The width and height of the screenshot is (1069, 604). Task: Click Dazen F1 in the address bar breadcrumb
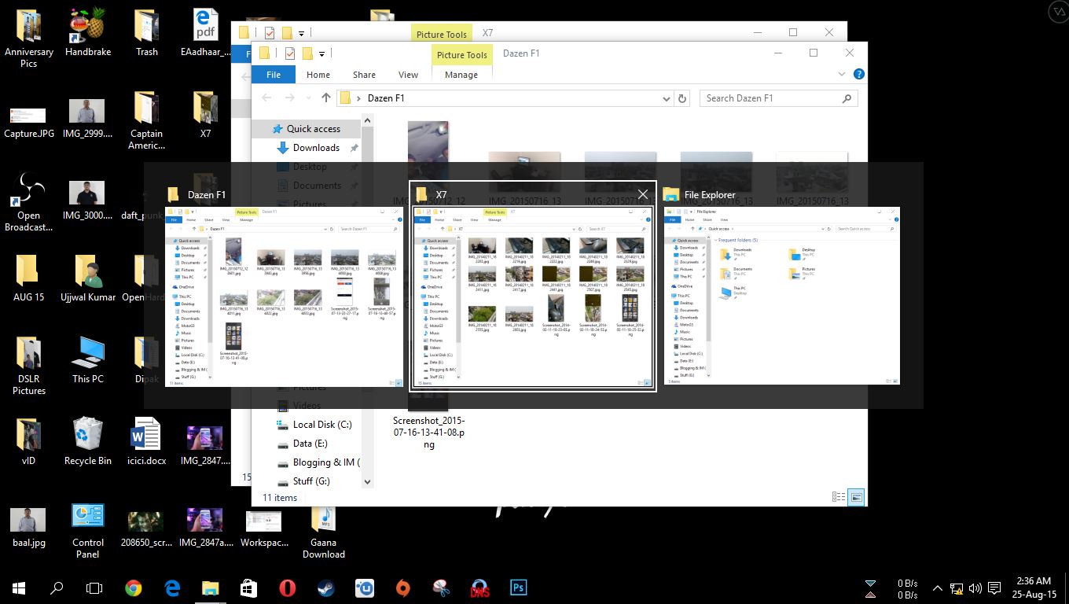386,98
